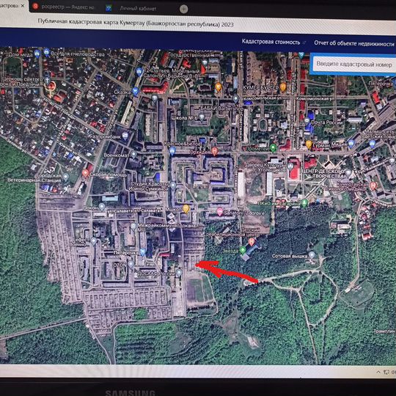Select the Сотовая вышка pin
The height and width of the screenshot is (396, 396).
click(x=312, y=254)
